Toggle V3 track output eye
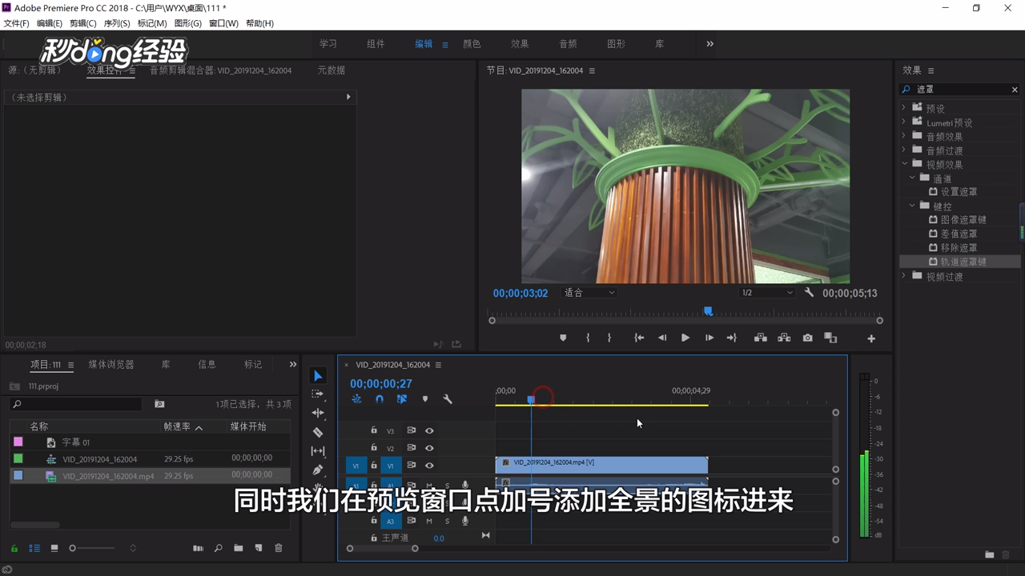 [x=429, y=430]
